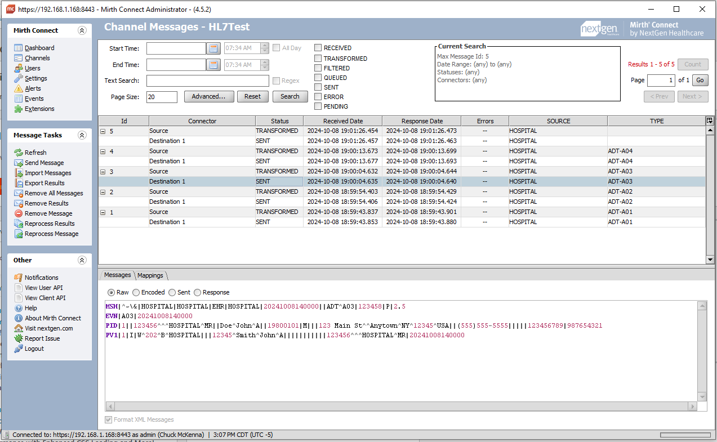Collapse message 5 tree row
Image resolution: width=717 pixels, height=442 pixels.
[x=103, y=131]
